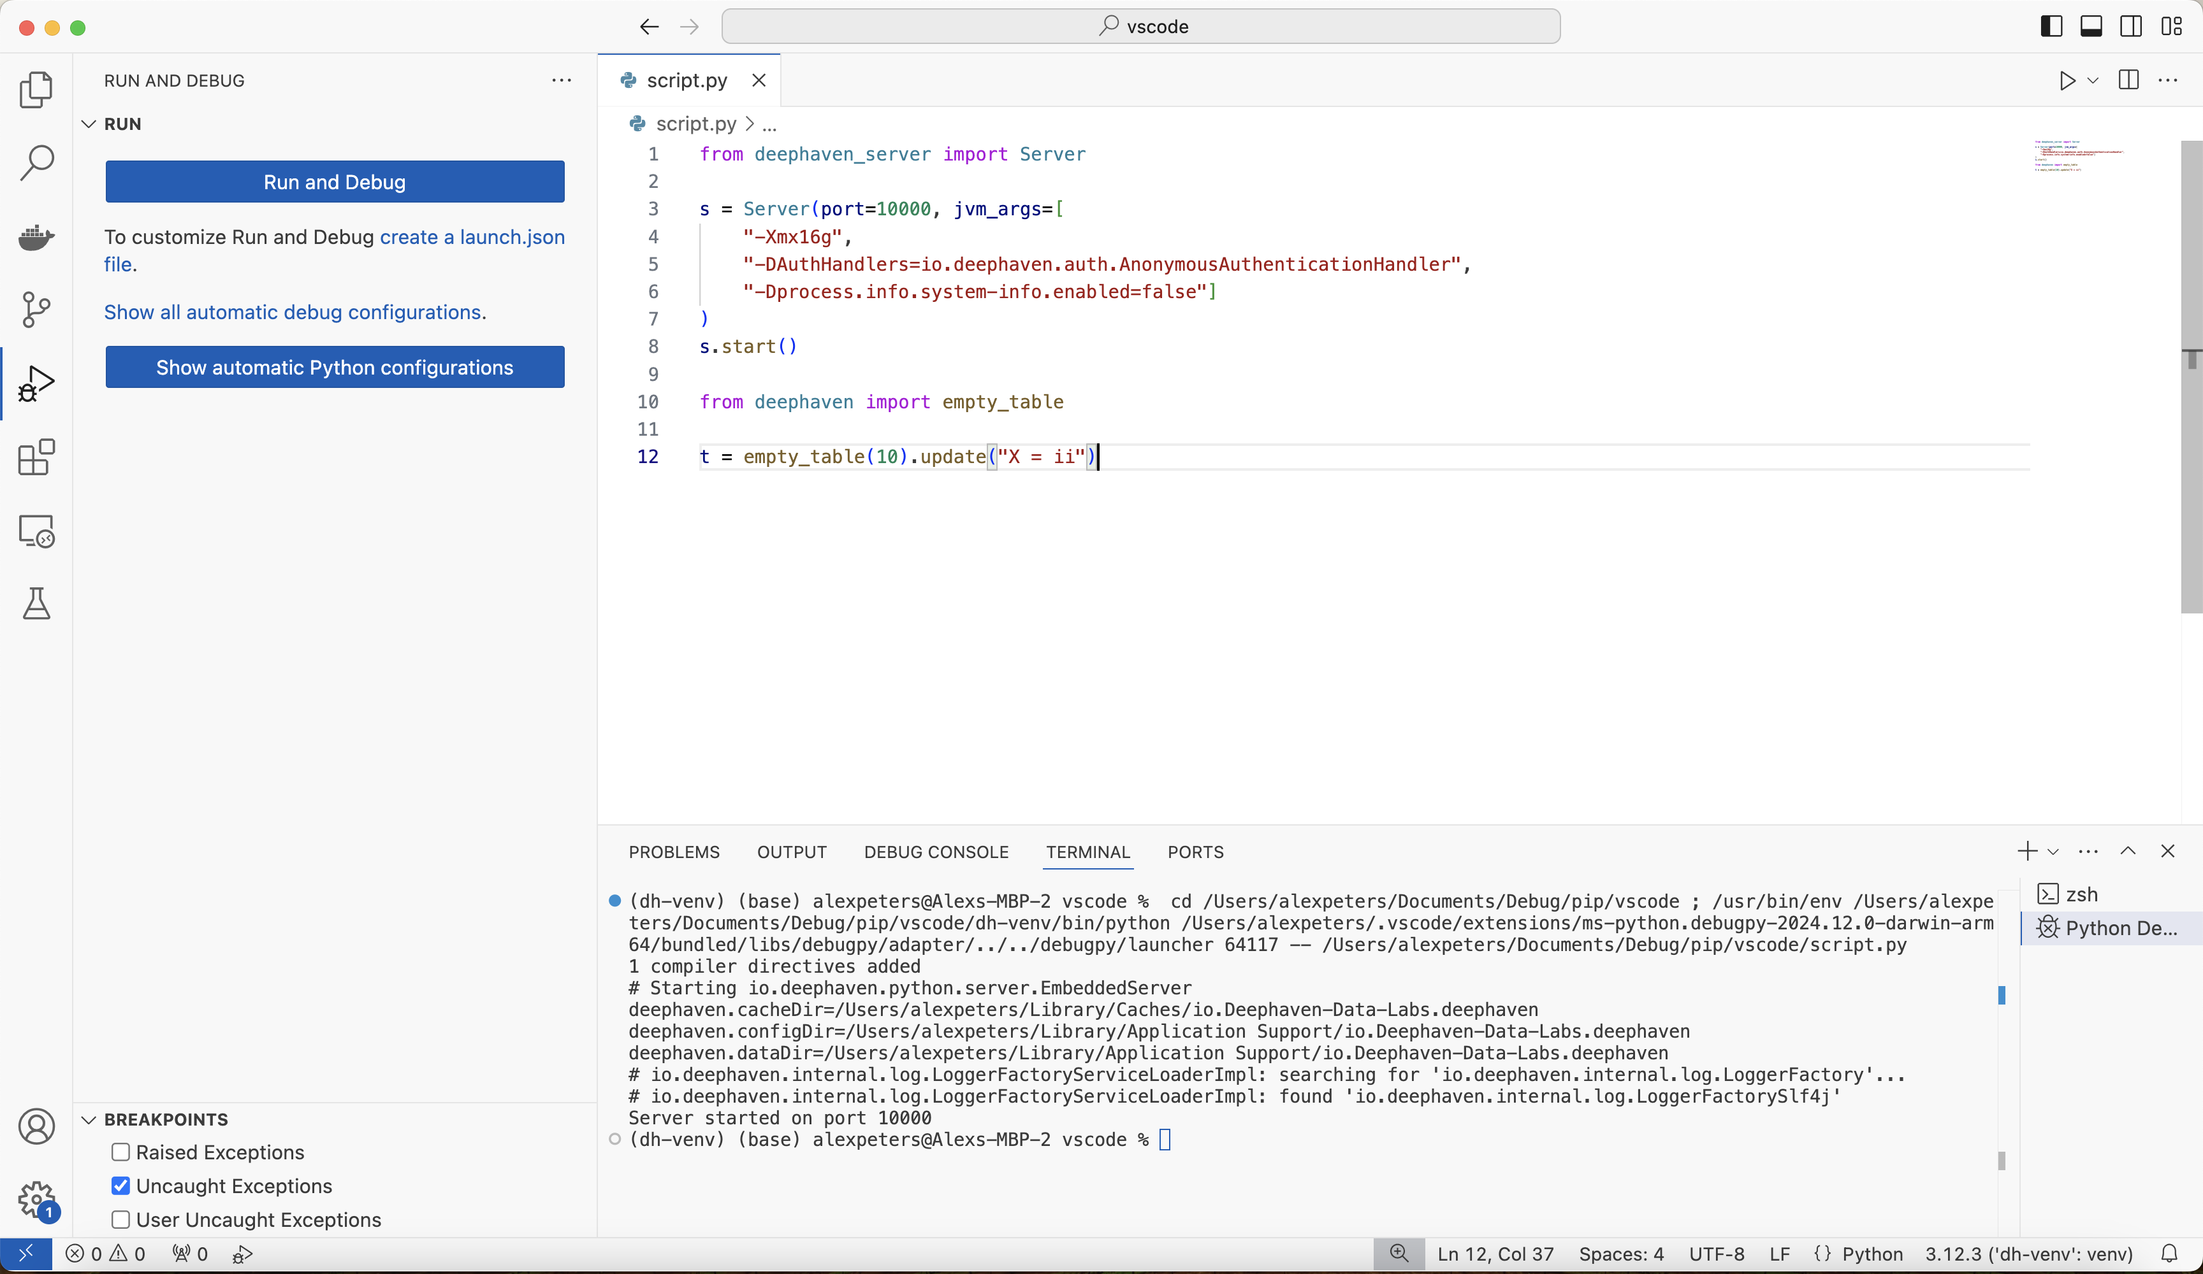The width and height of the screenshot is (2203, 1274).
Task: Uncheck Uncaught Exceptions breakpoint
Action: pyautogui.click(x=120, y=1185)
